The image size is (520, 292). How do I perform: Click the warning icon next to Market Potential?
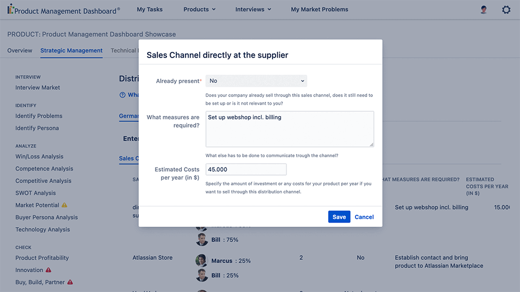(x=64, y=205)
